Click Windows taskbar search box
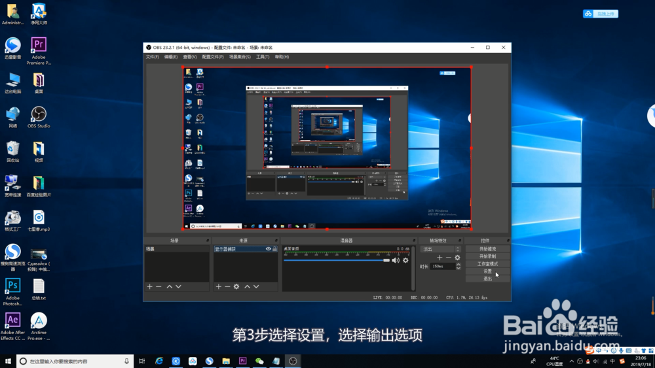This screenshot has height=368, width=655. [x=75, y=361]
